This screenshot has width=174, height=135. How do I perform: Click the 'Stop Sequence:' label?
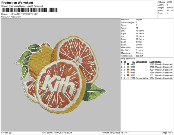(x=128, y=59)
